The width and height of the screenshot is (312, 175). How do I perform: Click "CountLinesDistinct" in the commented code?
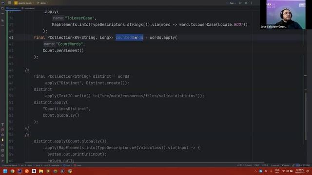[x=65, y=109]
